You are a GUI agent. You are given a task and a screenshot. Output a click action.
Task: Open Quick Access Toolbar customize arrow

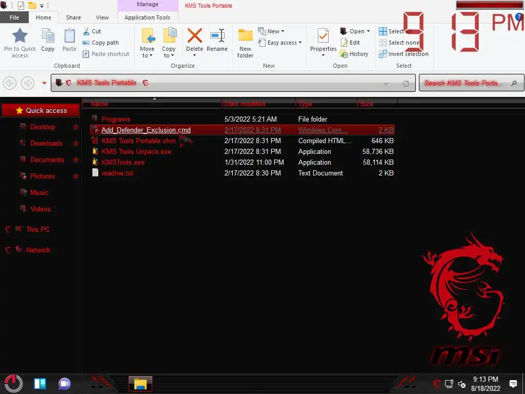point(42,6)
